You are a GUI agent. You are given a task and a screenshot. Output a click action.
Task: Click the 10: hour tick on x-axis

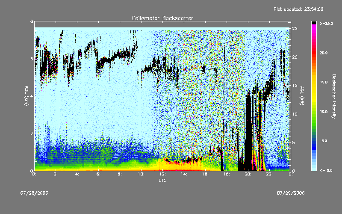(141, 174)
